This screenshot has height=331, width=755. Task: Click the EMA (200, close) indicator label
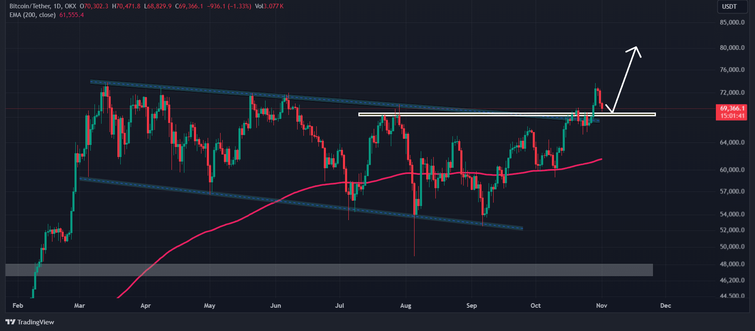click(32, 15)
